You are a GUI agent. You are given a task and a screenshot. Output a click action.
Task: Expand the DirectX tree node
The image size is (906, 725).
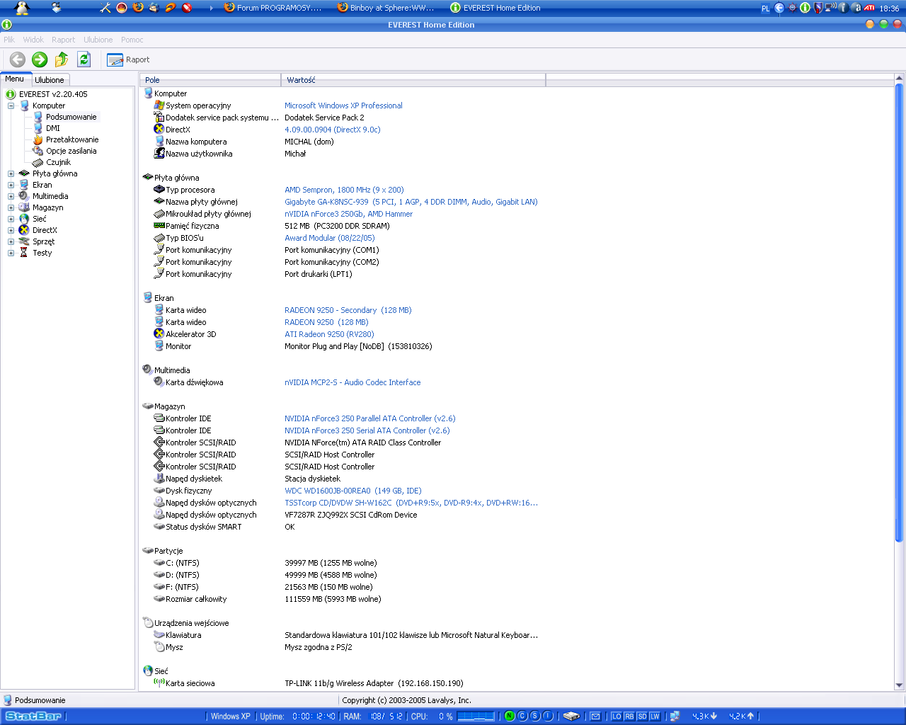click(11, 230)
